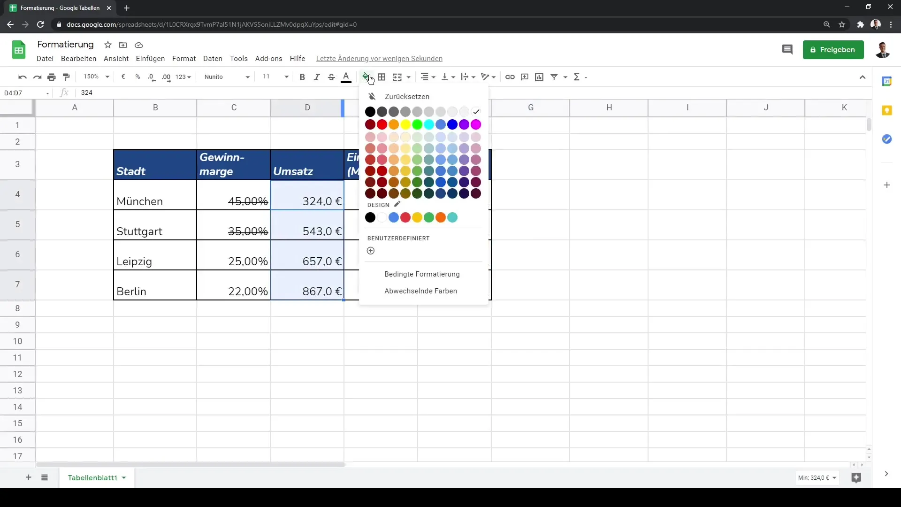Viewport: 901px width, 507px height.
Task: Open comment history speech bubble icon
Action: coord(787,49)
